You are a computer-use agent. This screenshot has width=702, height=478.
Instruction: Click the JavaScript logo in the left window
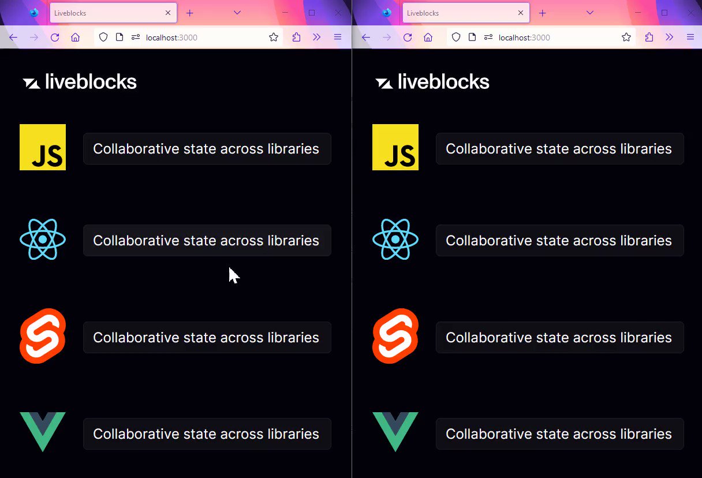(x=43, y=147)
